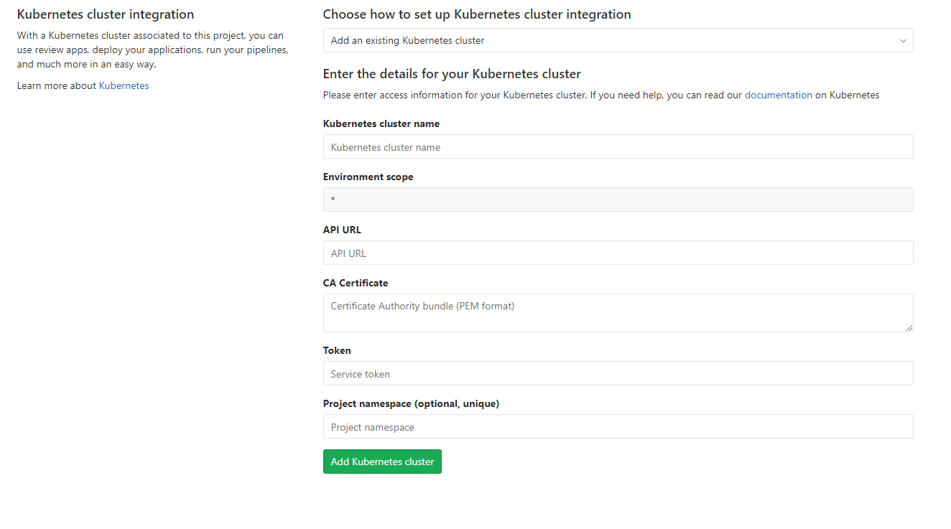The image size is (951, 529).
Task: Click the Project namespace input field
Action: point(618,426)
